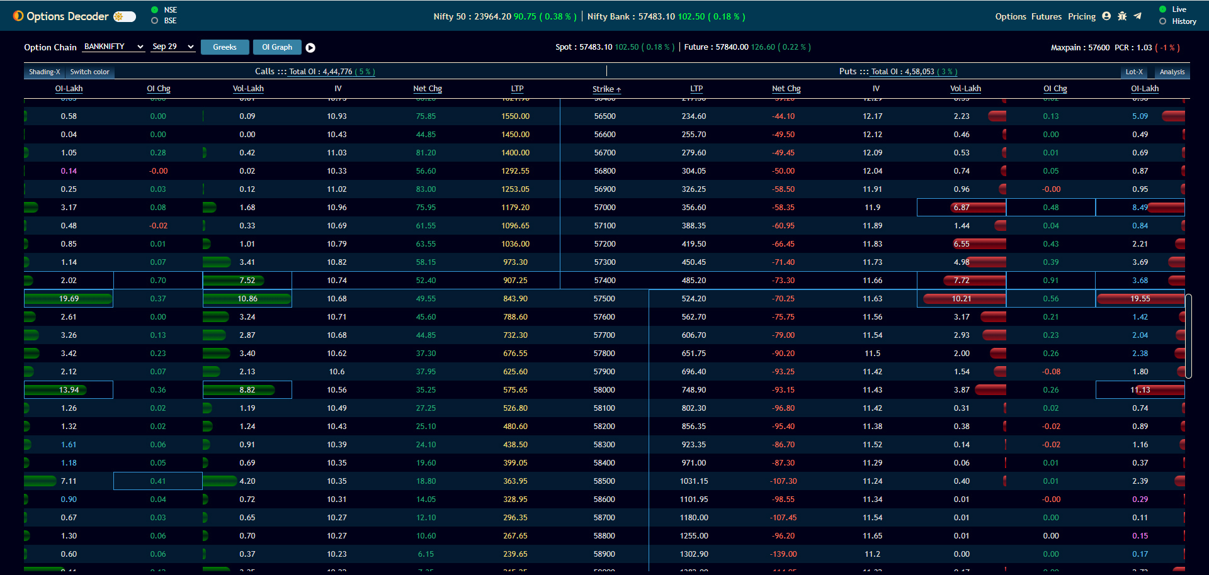Click the PCR : 1.03 value

click(1133, 48)
